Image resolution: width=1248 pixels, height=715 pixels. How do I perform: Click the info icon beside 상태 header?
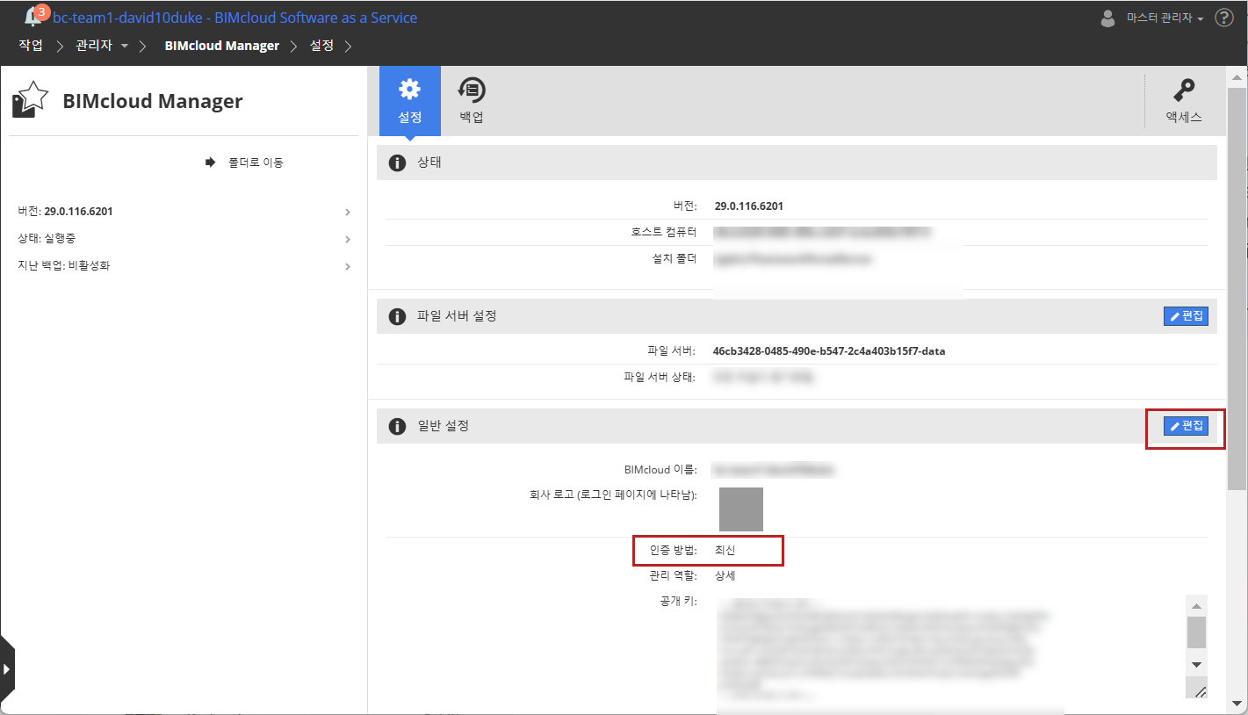coord(397,162)
